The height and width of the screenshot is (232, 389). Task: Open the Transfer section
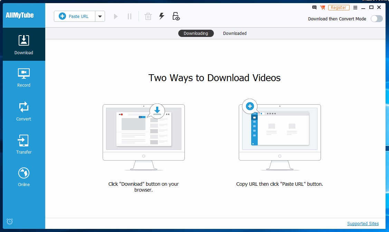[x=24, y=144]
